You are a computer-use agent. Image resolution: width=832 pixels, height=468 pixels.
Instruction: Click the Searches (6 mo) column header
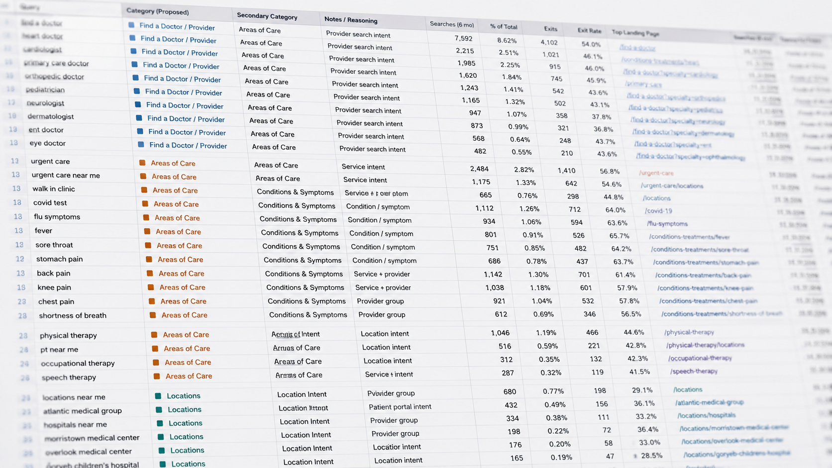[x=452, y=24]
